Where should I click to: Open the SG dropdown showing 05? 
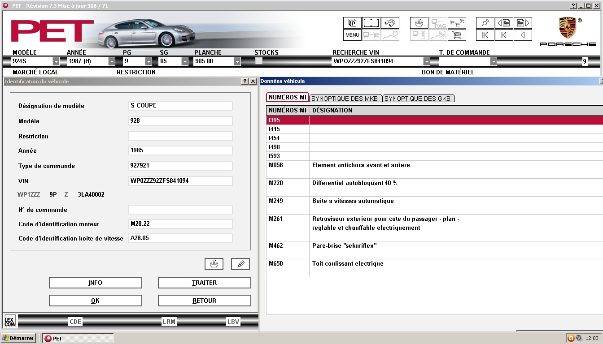click(184, 61)
